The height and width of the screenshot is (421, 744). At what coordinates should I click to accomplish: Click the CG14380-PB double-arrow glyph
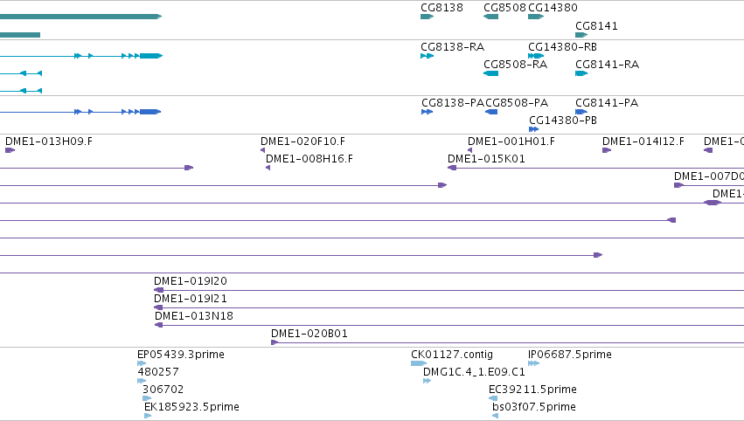[x=534, y=129]
